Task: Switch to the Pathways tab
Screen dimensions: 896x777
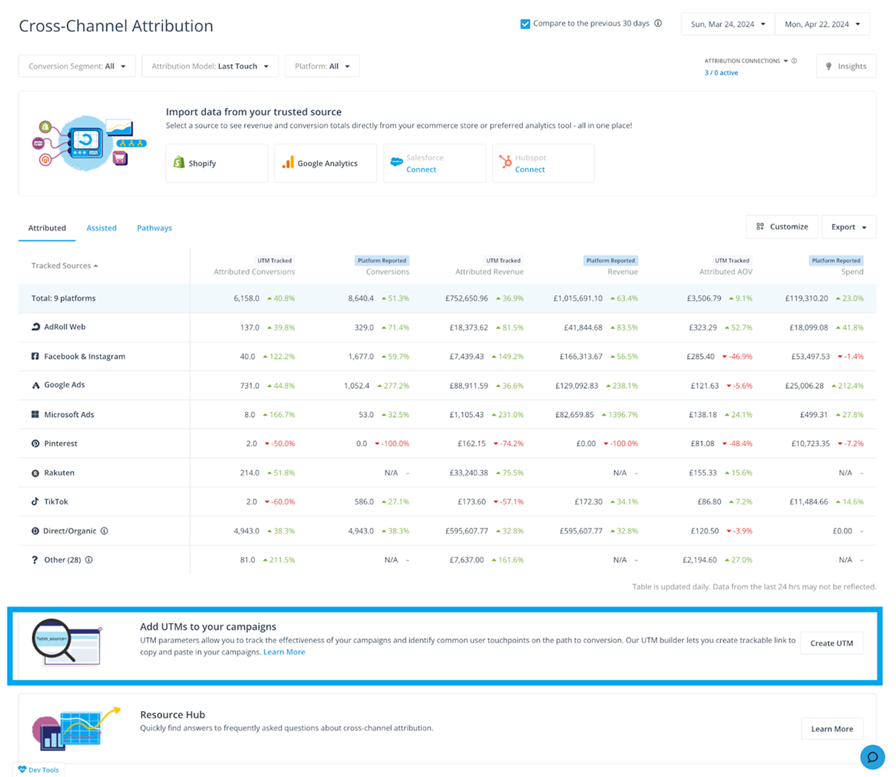Action: 154,228
